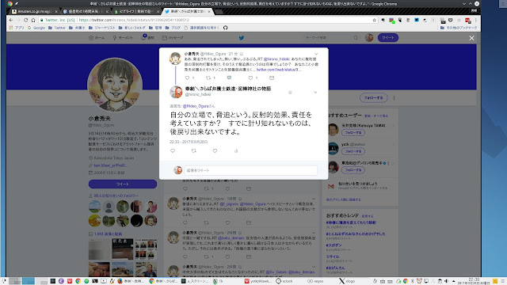Open the ジャーナリスト bookmarks folder
The image size is (507, 285).
[102, 28]
